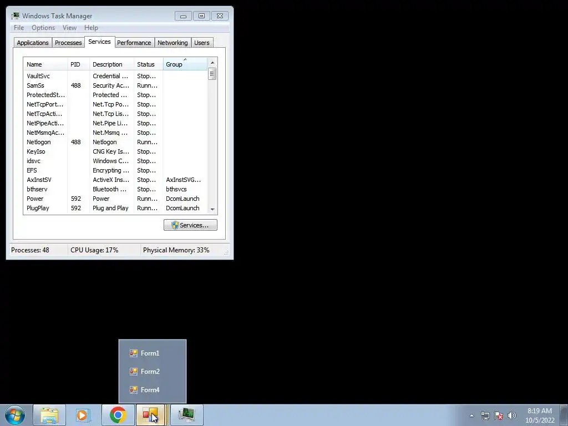Launch Windows Media Player from the taskbar
Viewport: 568px width, 426px height.
click(x=83, y=415)
